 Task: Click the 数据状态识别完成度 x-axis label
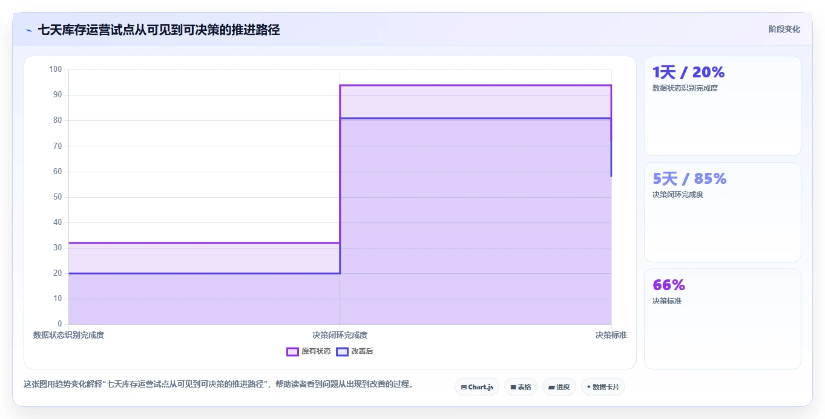(68, 335)
